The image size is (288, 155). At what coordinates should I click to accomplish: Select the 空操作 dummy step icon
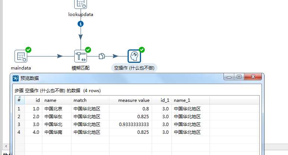tap(134, 56)
